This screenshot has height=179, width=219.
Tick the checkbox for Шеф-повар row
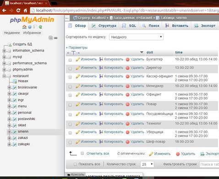click(x=70, y=142)
